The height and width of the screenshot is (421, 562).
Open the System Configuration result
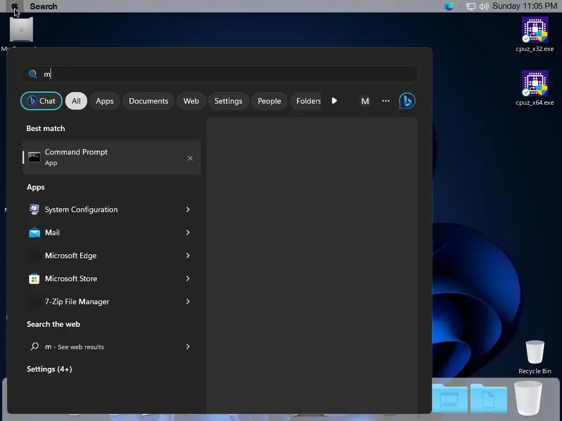pos(111,209)
